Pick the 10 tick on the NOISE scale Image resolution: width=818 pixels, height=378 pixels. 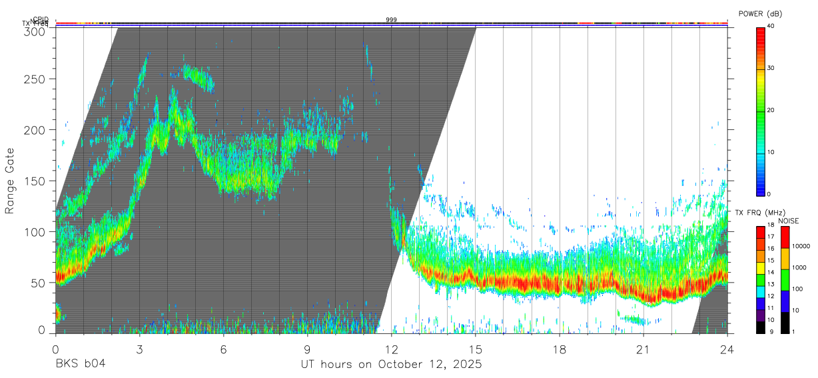(795, 311)
